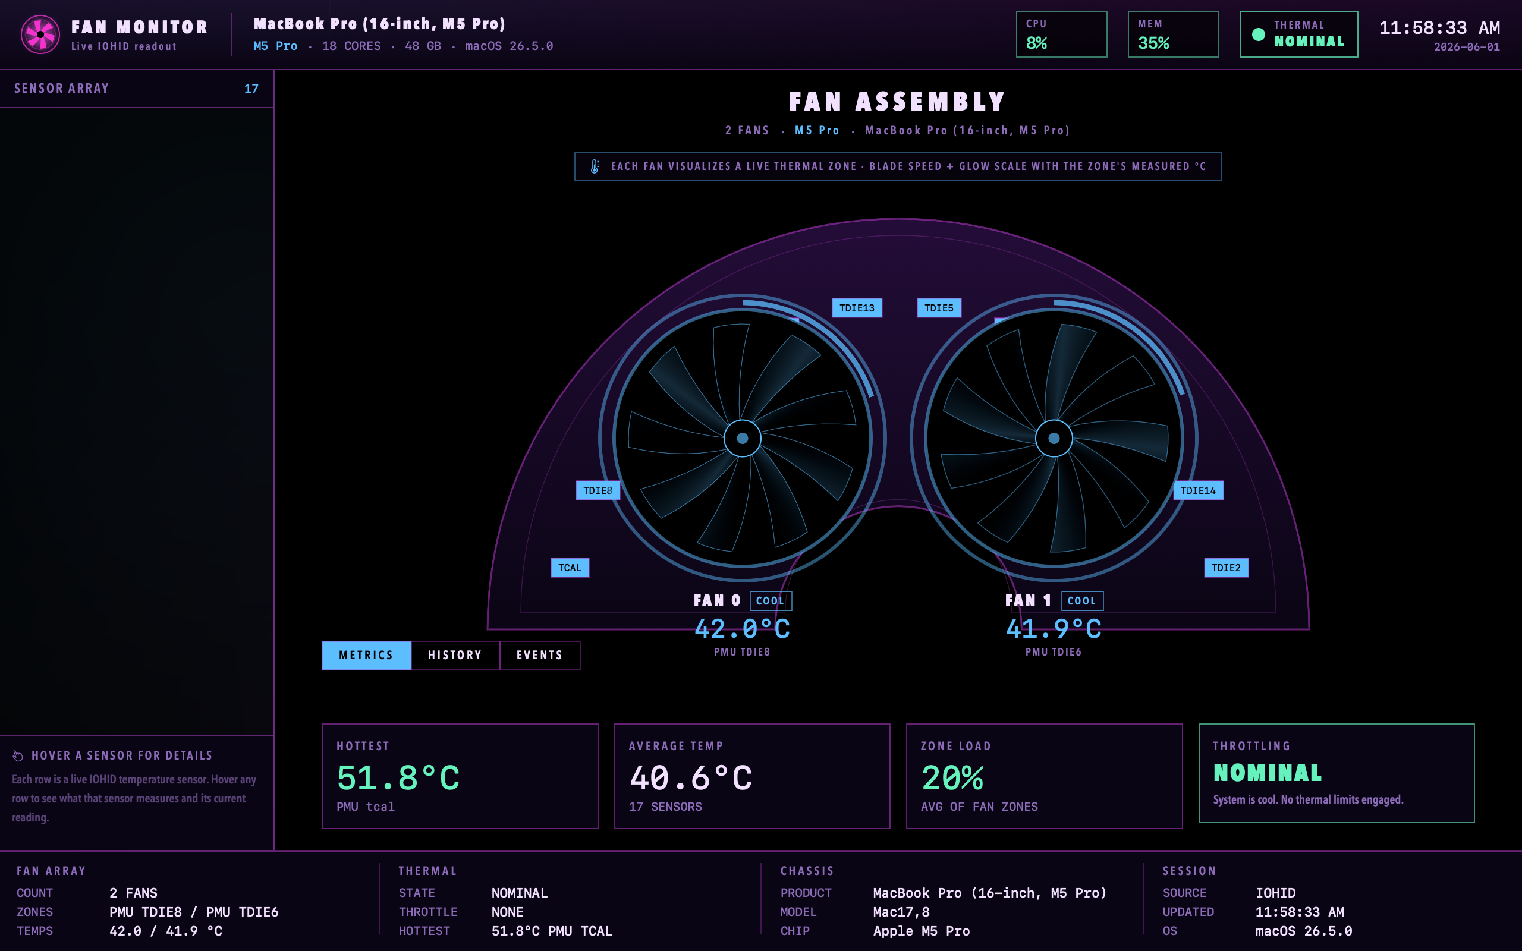This screenshot has width=1522, height=951.
Task: Switch to the Metrics tab
Action: point(367,656)
